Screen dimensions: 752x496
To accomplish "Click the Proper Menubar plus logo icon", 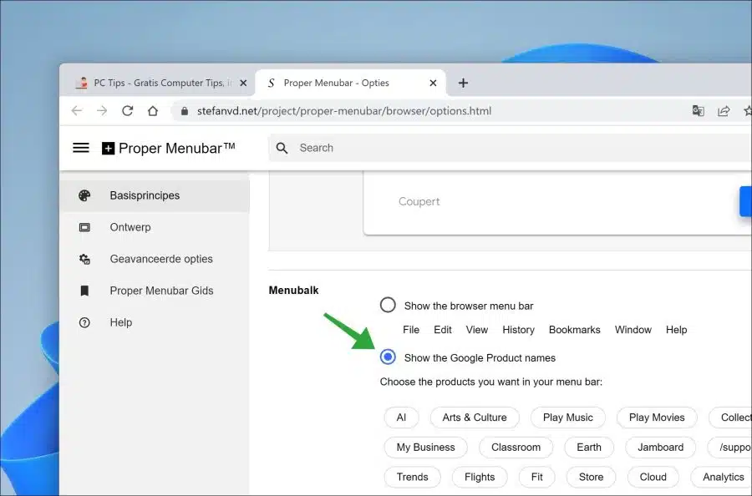I will point(109,149).
